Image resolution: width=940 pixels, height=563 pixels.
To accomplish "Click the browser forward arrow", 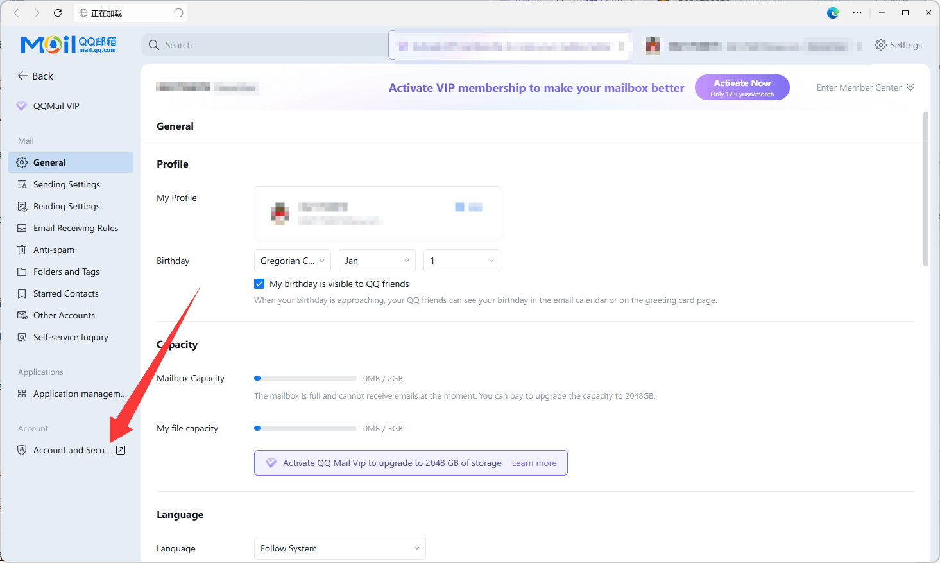I will 37,13.
